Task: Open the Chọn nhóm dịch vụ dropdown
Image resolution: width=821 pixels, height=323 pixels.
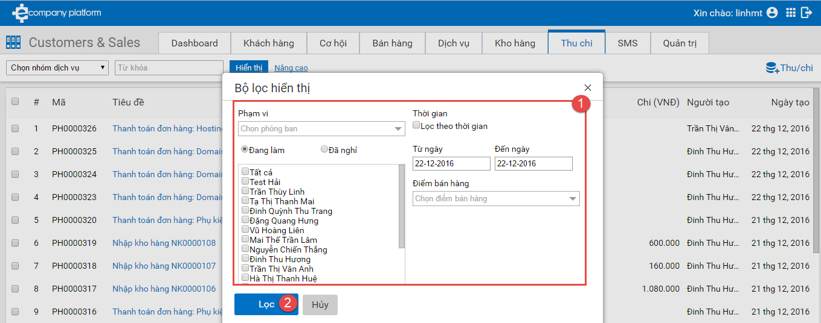Action: 57,67
